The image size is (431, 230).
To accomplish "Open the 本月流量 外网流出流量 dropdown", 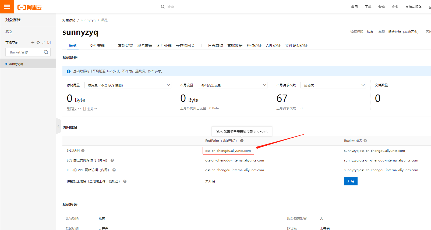I will (233, 85).
